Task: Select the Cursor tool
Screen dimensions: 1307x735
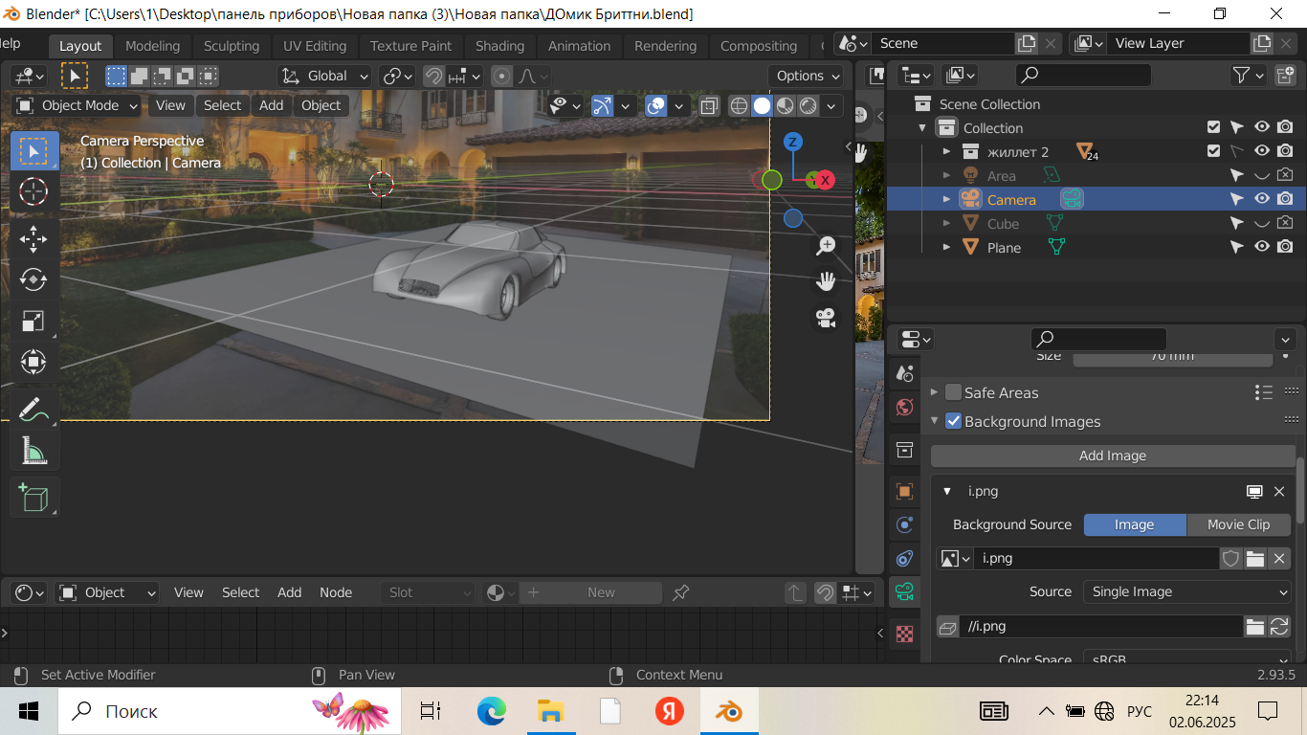Action: point(33,192)
